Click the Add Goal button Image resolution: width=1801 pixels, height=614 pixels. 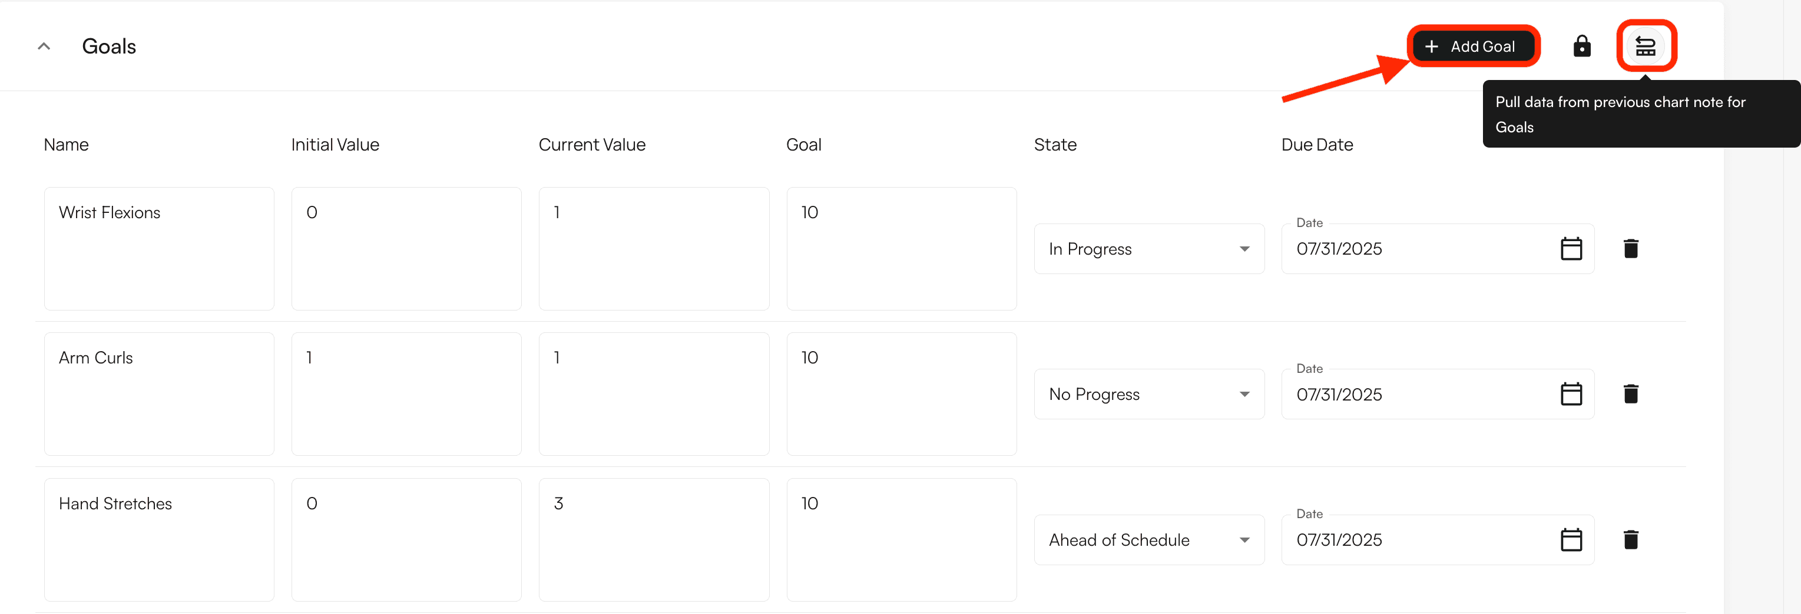tap(1473, 46)
